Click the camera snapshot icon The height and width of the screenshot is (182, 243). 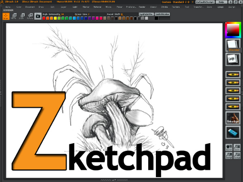38,16
